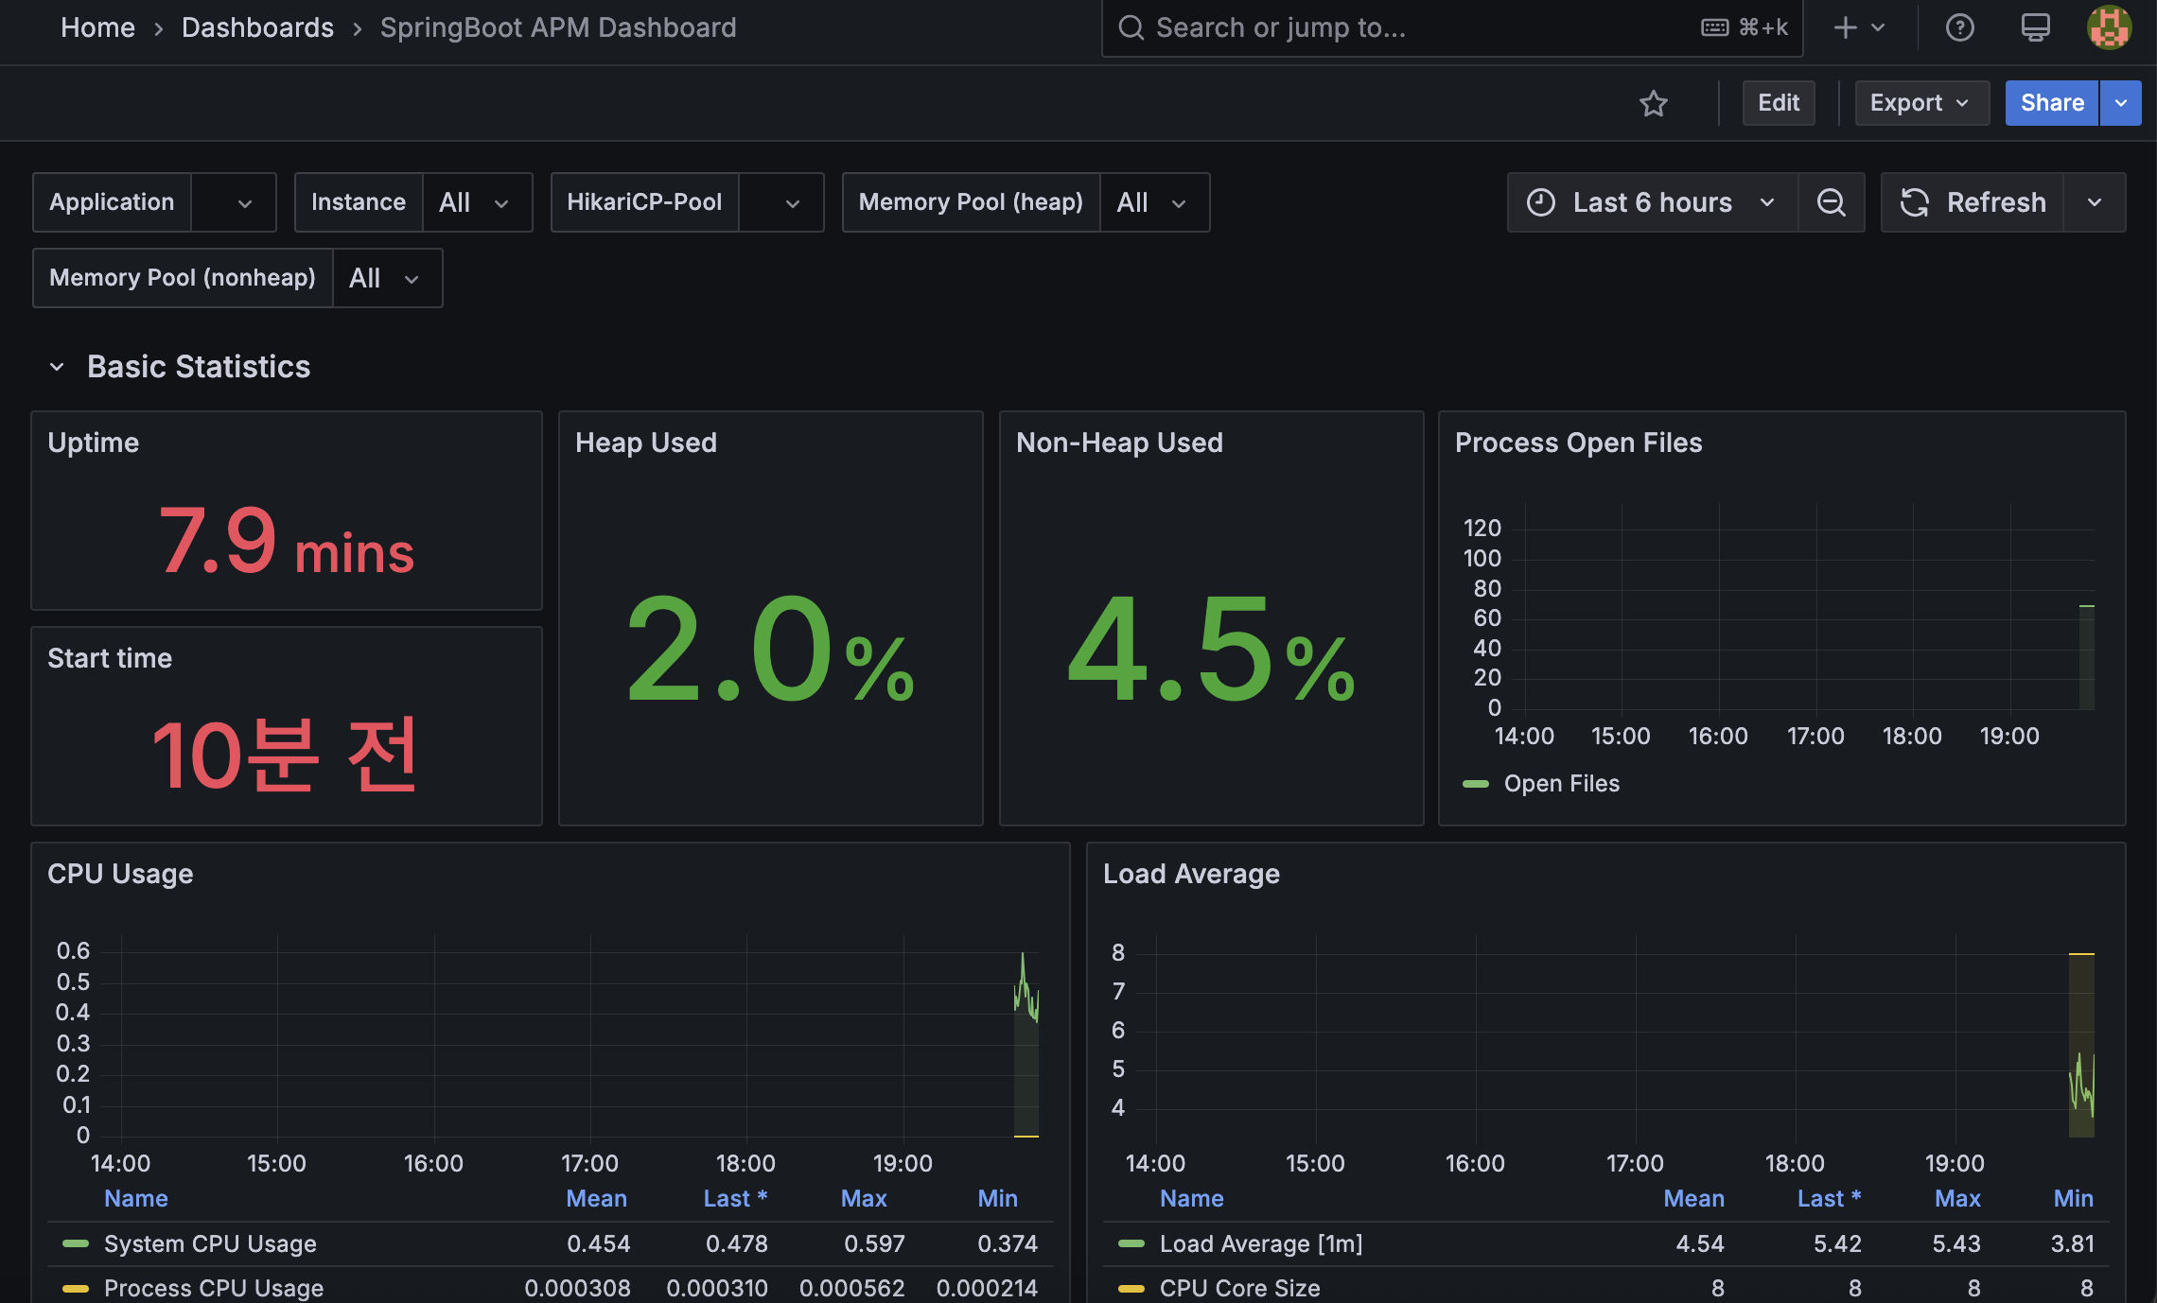Click the plus new item icon
Viewport: 2157px width, 1303px height.
(1845, 27)
